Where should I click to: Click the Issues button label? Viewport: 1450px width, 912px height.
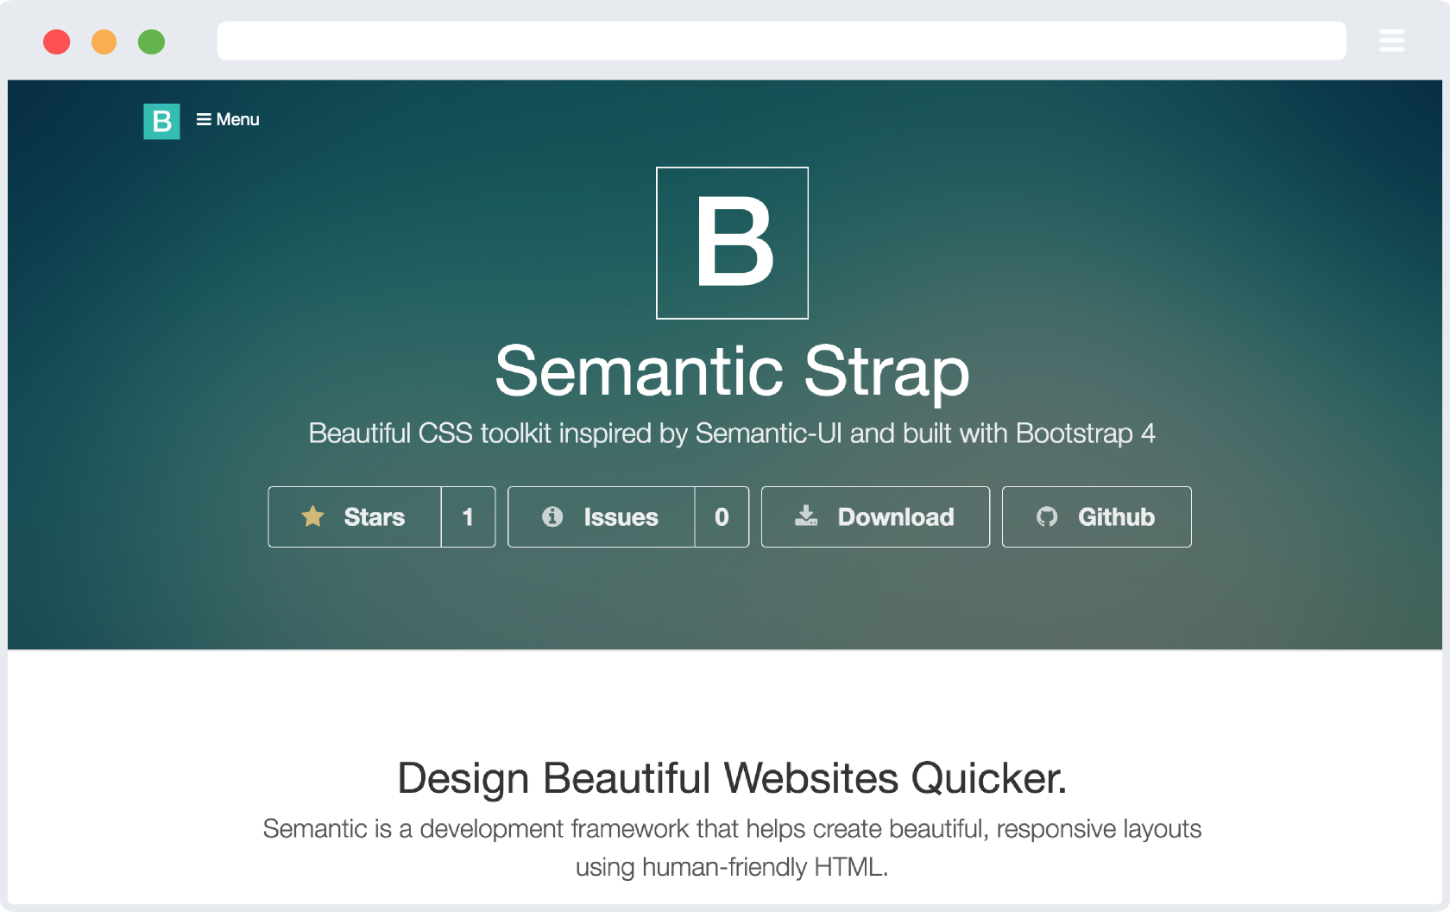pyautogui.click(x=623, y=516)
